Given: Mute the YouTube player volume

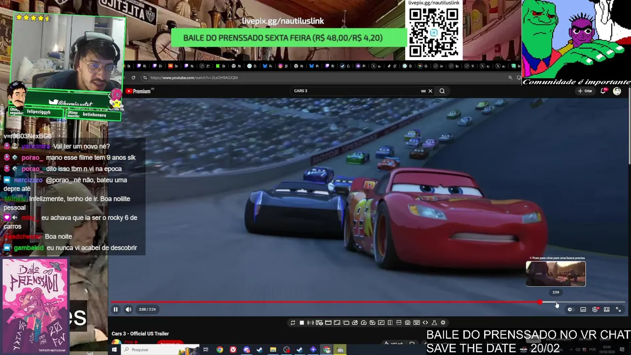Looking at the screenshot, I should (128, 309).
